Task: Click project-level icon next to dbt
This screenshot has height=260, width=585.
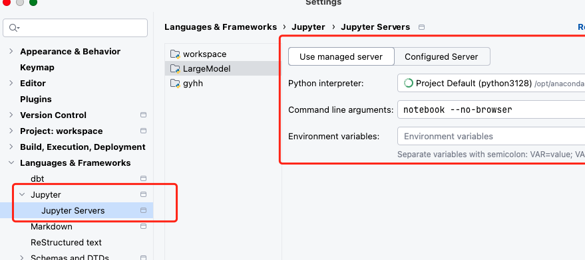Action: 143,178
